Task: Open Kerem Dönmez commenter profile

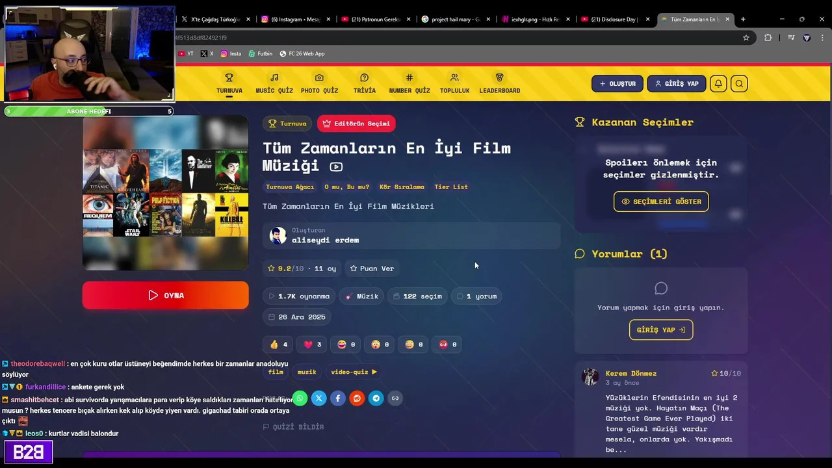Action: (630, 373)
